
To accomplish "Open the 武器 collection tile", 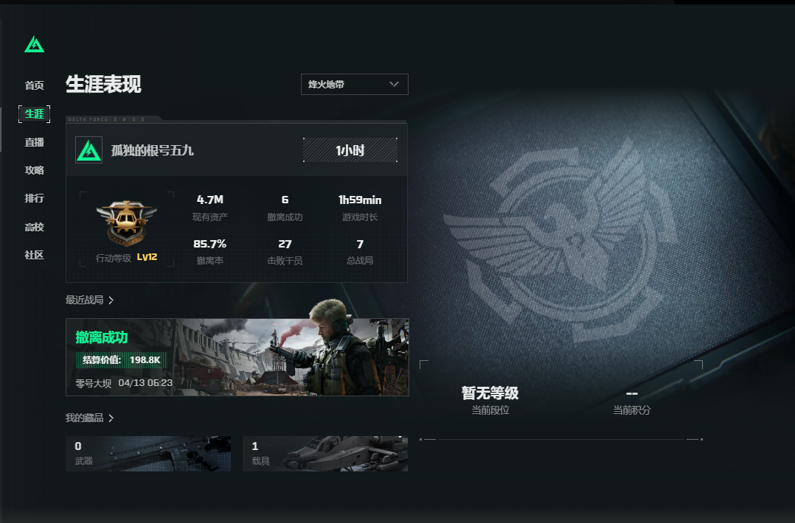I will 148,454.
